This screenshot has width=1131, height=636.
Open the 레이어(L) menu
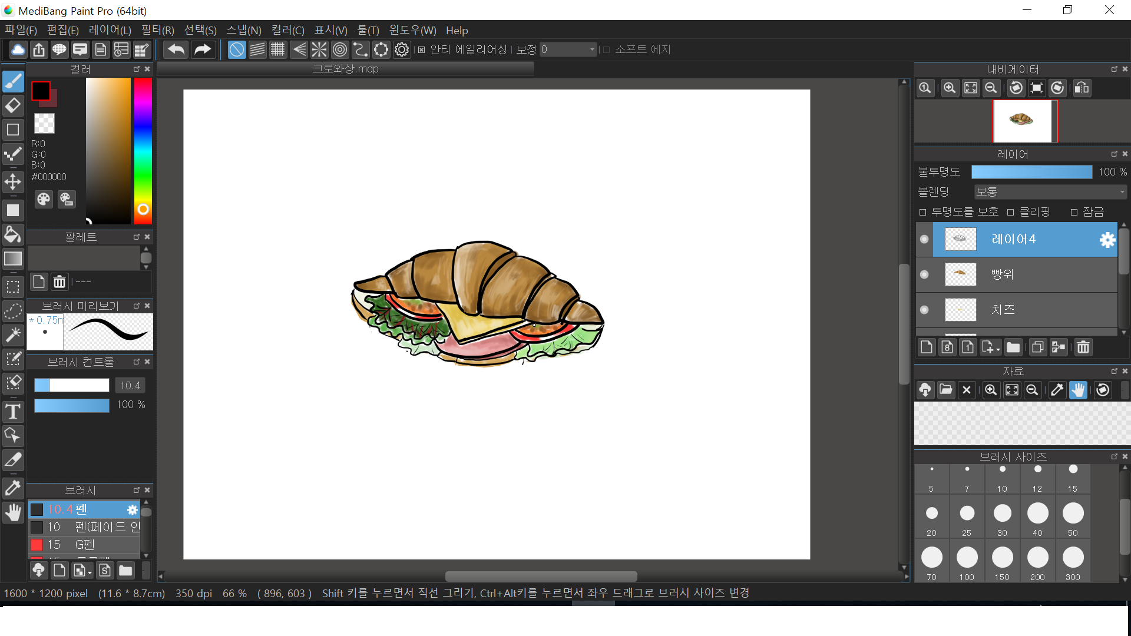pos(110,31)
